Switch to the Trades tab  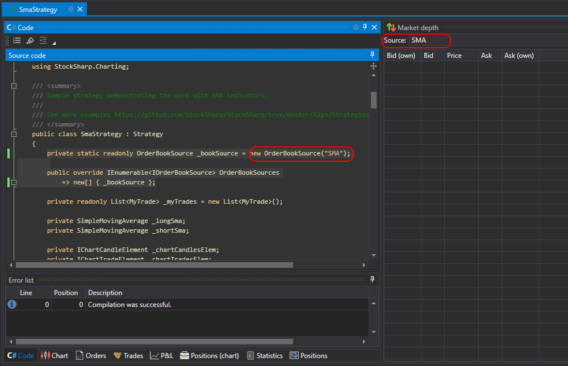point(128,355)
